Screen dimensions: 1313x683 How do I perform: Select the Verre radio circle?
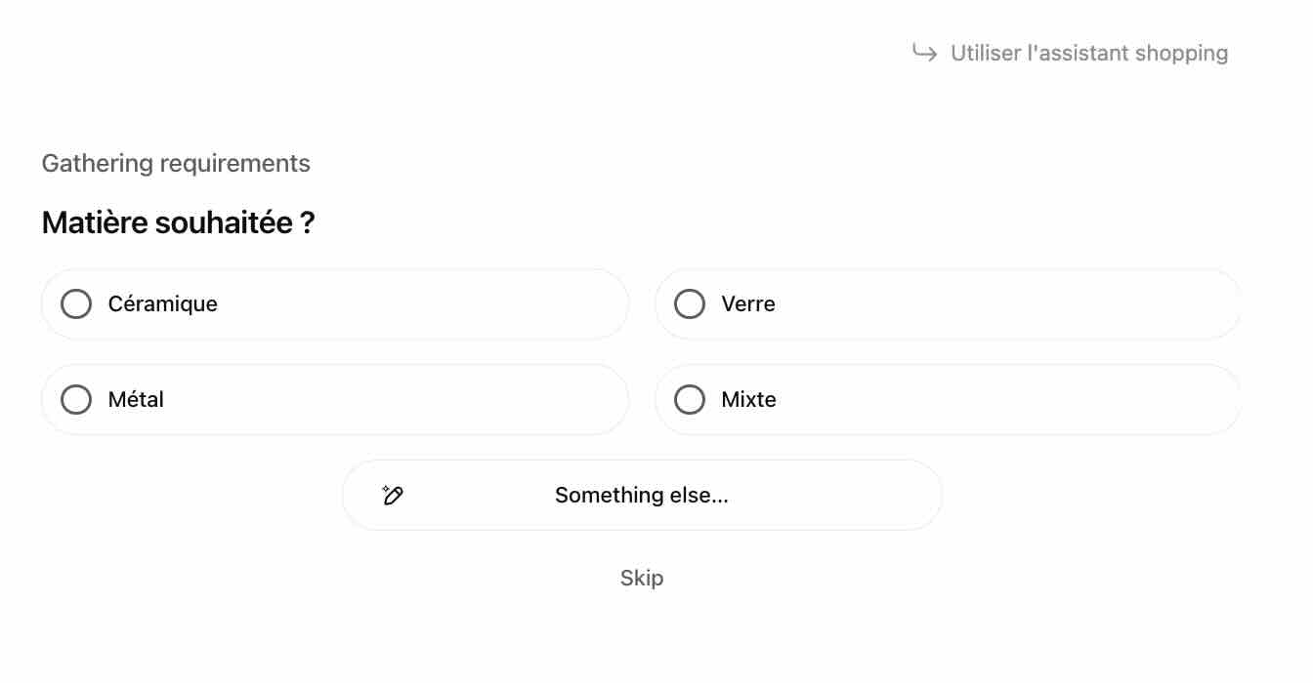coord(690,304)
